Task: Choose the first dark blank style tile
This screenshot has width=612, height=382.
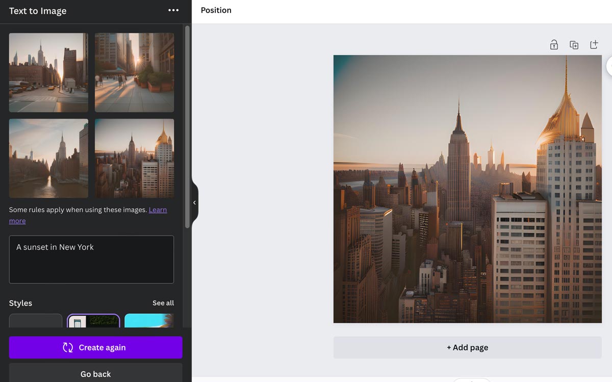Action: tap(36, 321)
